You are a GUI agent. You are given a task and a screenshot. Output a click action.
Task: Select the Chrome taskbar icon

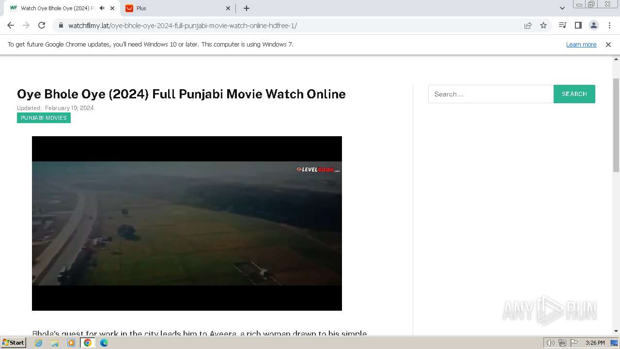(87, 343)
